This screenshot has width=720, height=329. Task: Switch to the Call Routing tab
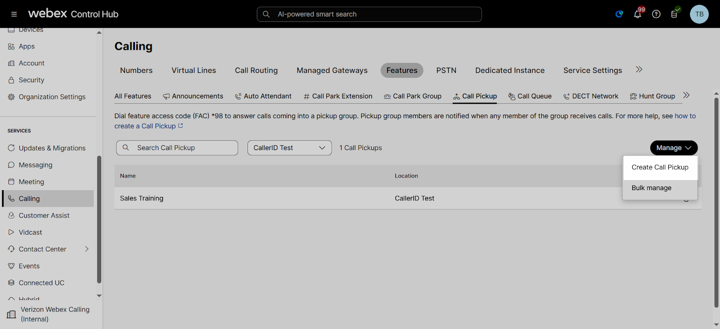point(256,71)
